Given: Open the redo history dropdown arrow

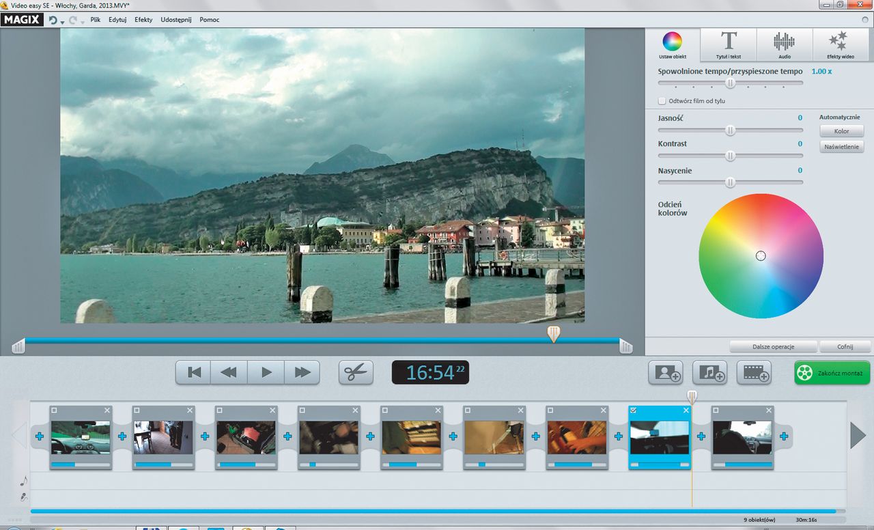Looking at the screenshot, I should (x=82, y=22).
